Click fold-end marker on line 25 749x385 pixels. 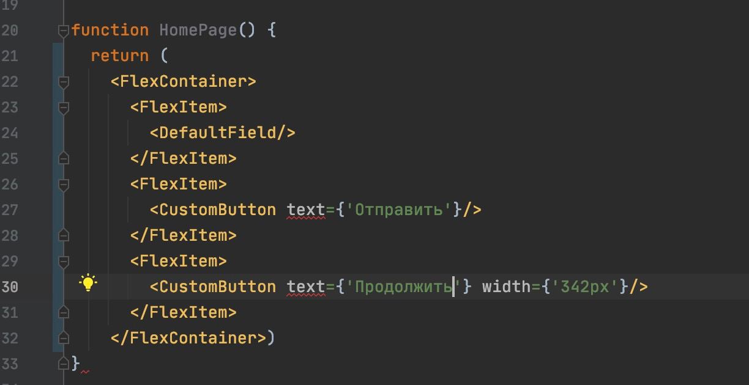[x=63, y=158]
